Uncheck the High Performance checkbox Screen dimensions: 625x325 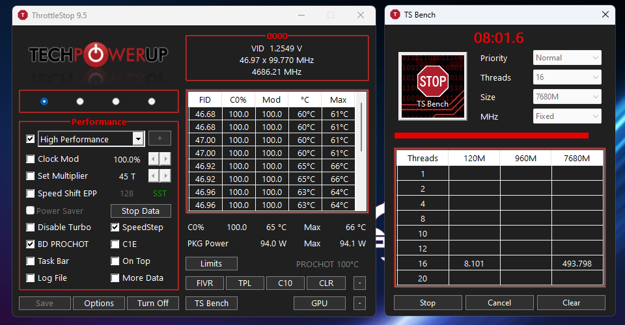point(31,139)
